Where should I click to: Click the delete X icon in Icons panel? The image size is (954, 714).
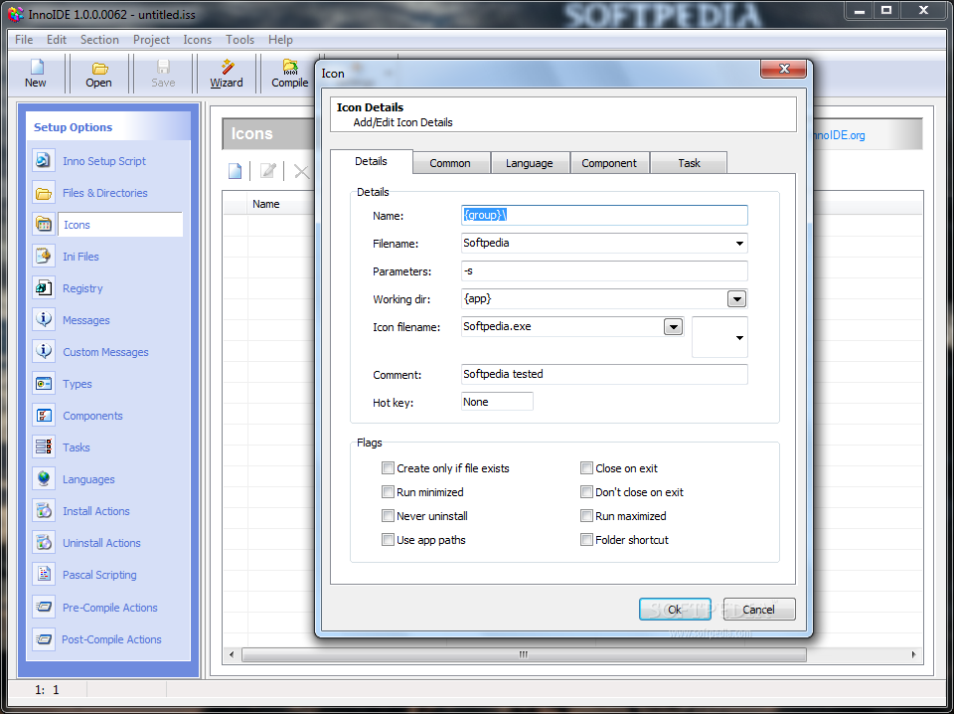[301, 171]
